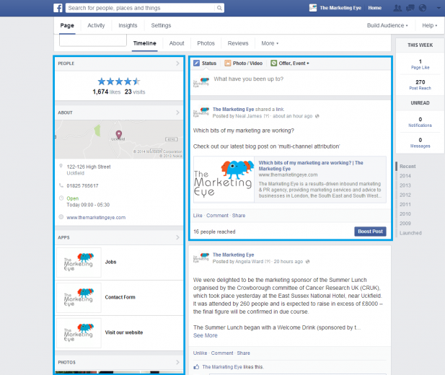Click page avatar on Angela Ward post

201,257
